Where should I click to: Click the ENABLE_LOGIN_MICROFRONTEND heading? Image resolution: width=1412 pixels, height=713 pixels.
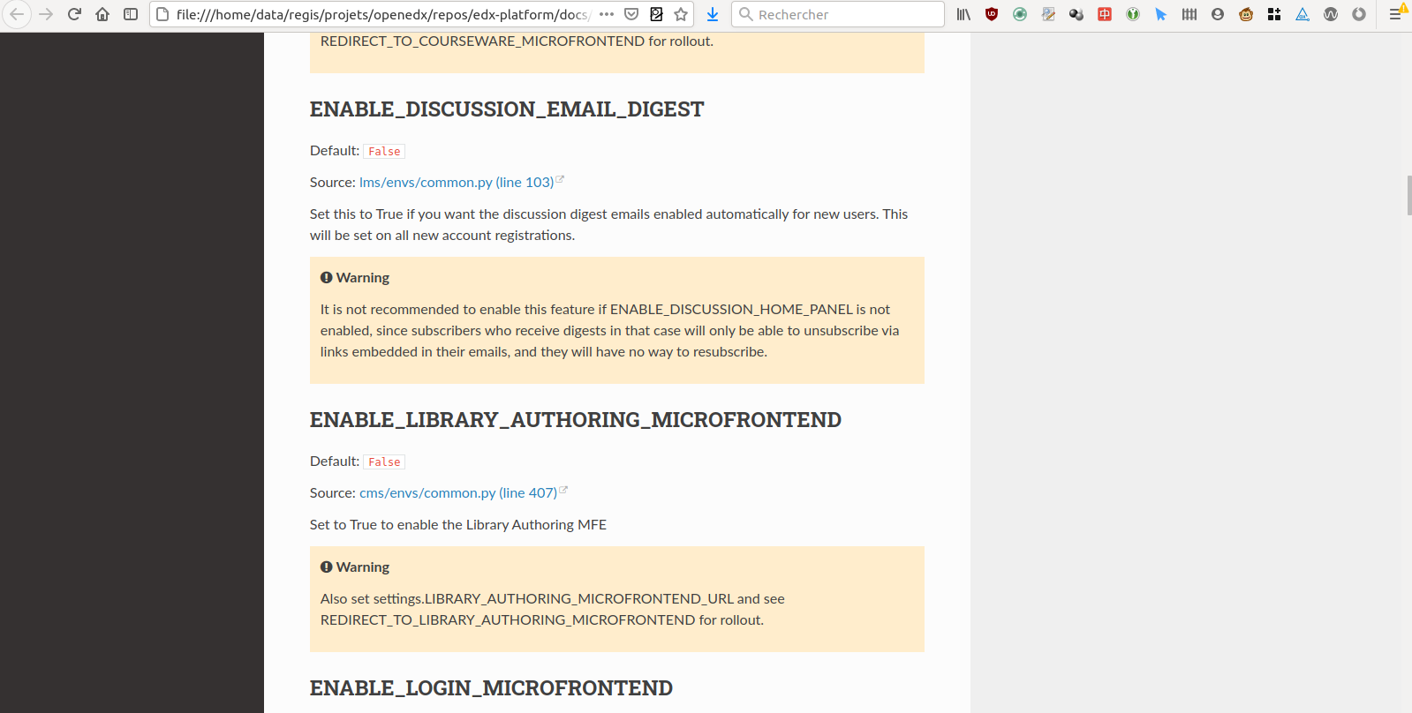coord(491,688)
